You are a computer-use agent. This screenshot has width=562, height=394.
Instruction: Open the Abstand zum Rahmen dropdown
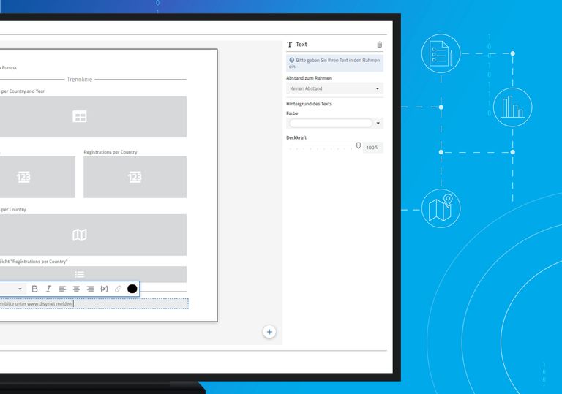click(334, 88)
